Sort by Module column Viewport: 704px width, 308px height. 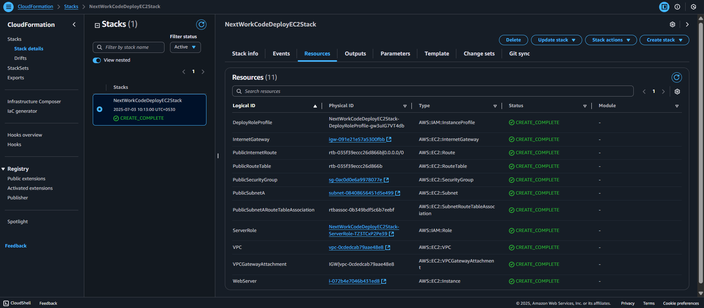tap(677, 106)
